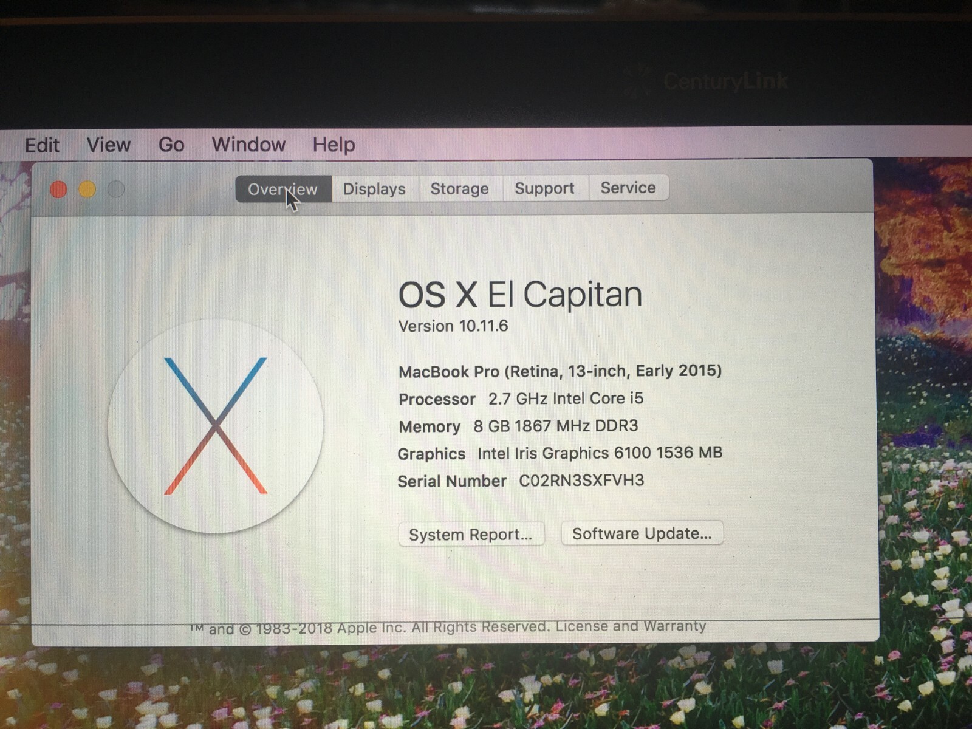Click the processor value 2.7 GHz Intel Core i5
972x729 pixels.
(x=566, y=399)
